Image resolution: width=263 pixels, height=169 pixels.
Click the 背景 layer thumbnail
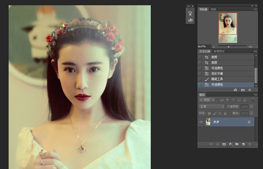coord(208,122)
